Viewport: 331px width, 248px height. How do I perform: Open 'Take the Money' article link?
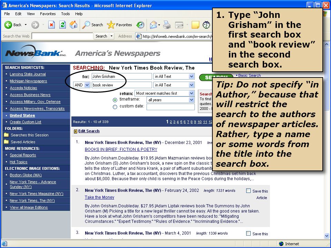click(99, 197)
